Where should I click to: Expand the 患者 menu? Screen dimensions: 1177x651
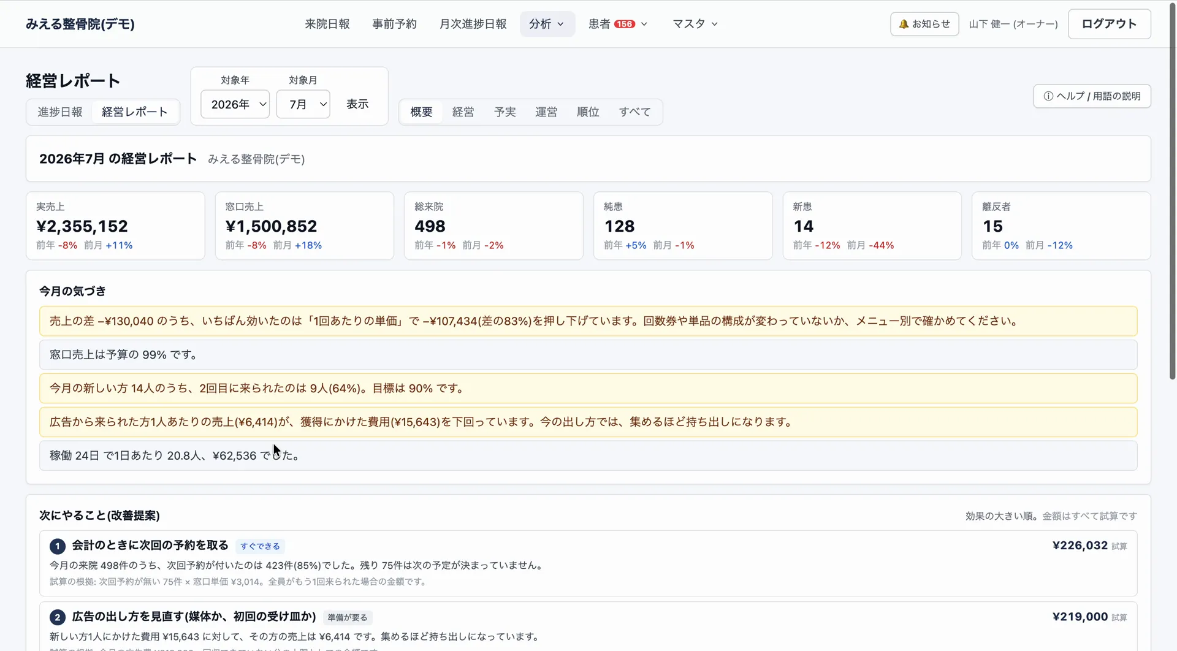point(618,24)
